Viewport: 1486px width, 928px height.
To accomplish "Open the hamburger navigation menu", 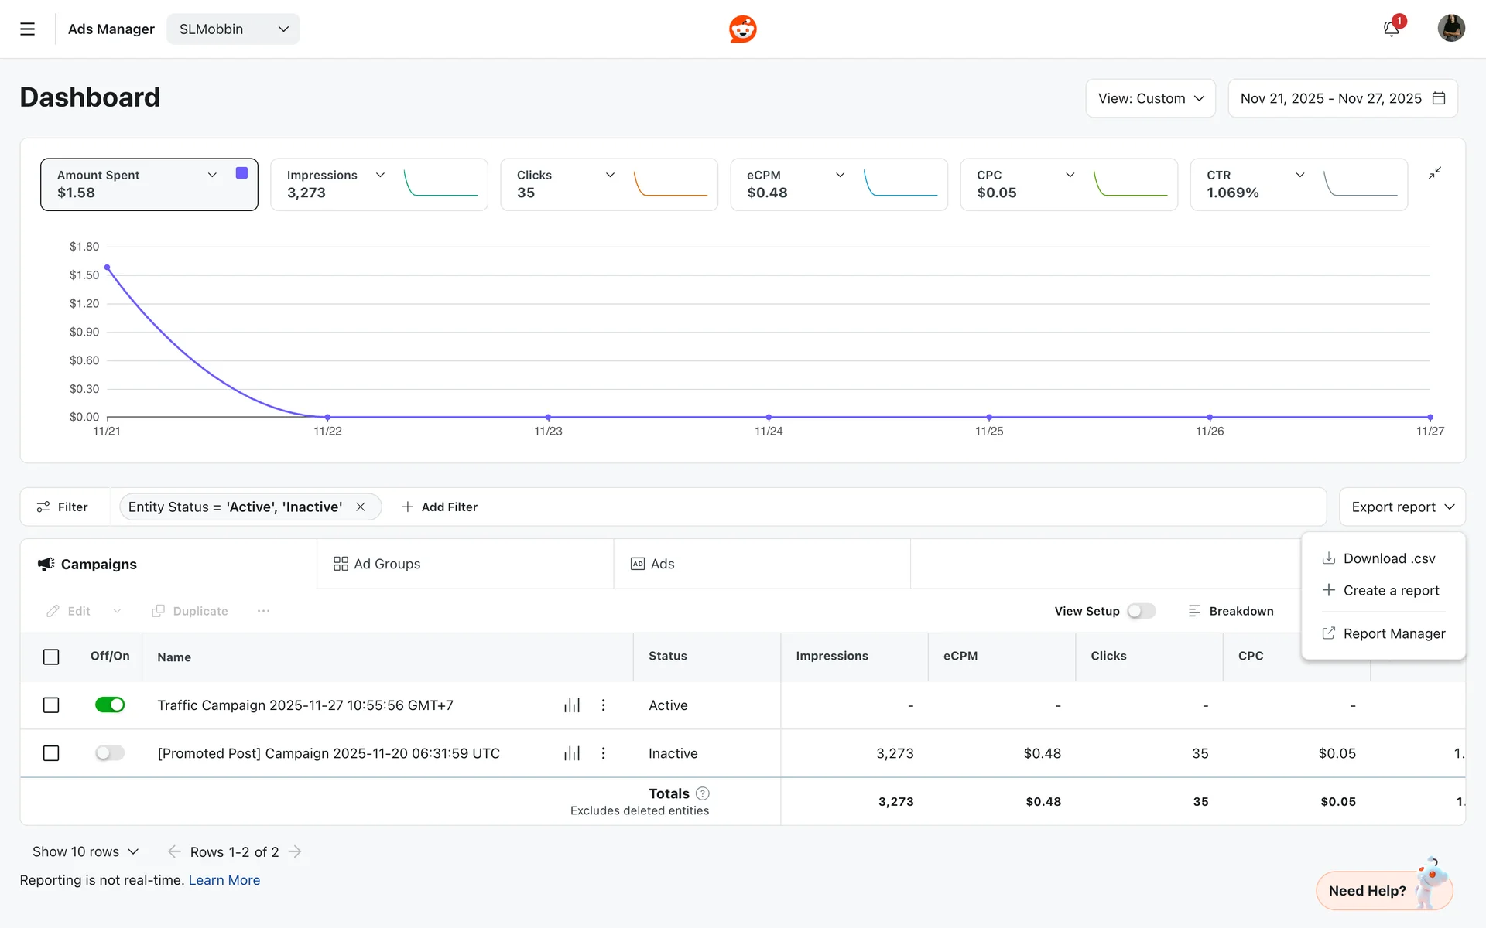I will point(27,29).
